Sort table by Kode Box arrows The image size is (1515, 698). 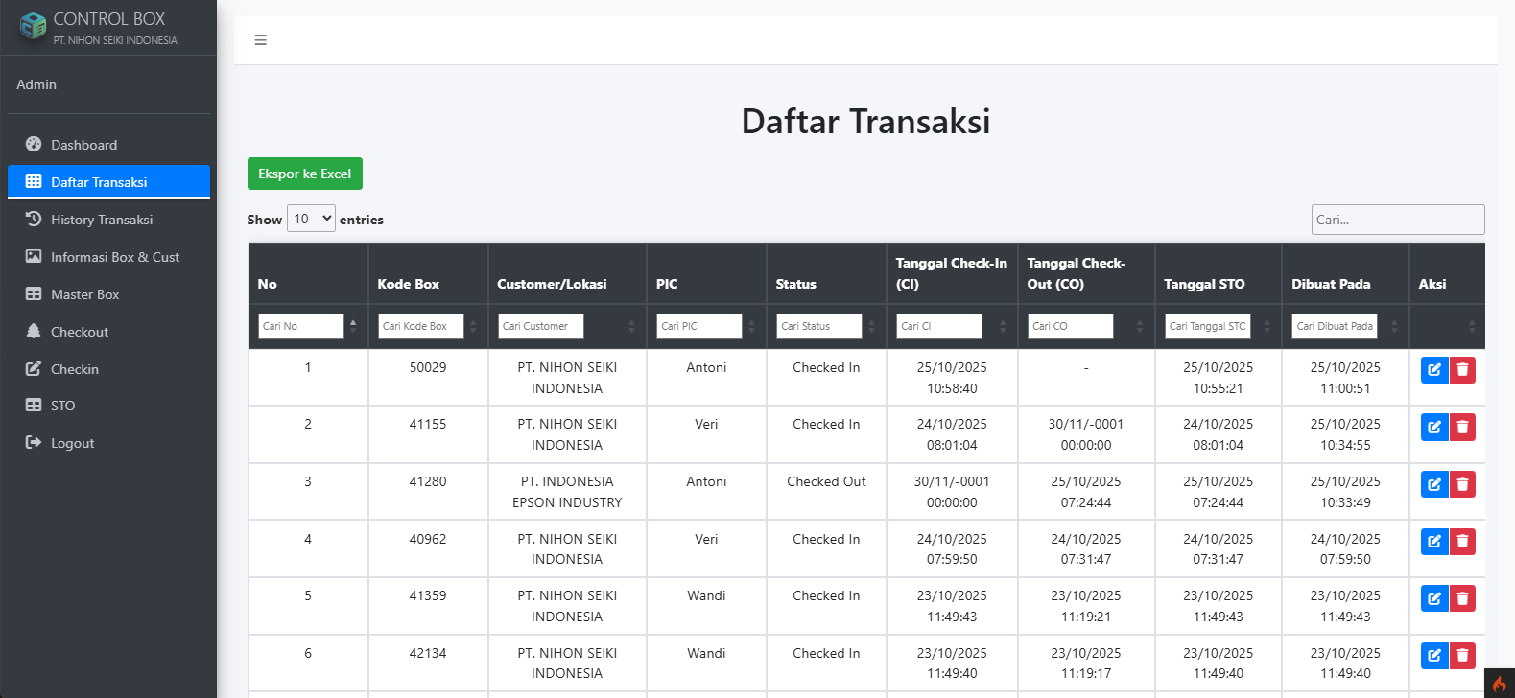coord(473,326)
